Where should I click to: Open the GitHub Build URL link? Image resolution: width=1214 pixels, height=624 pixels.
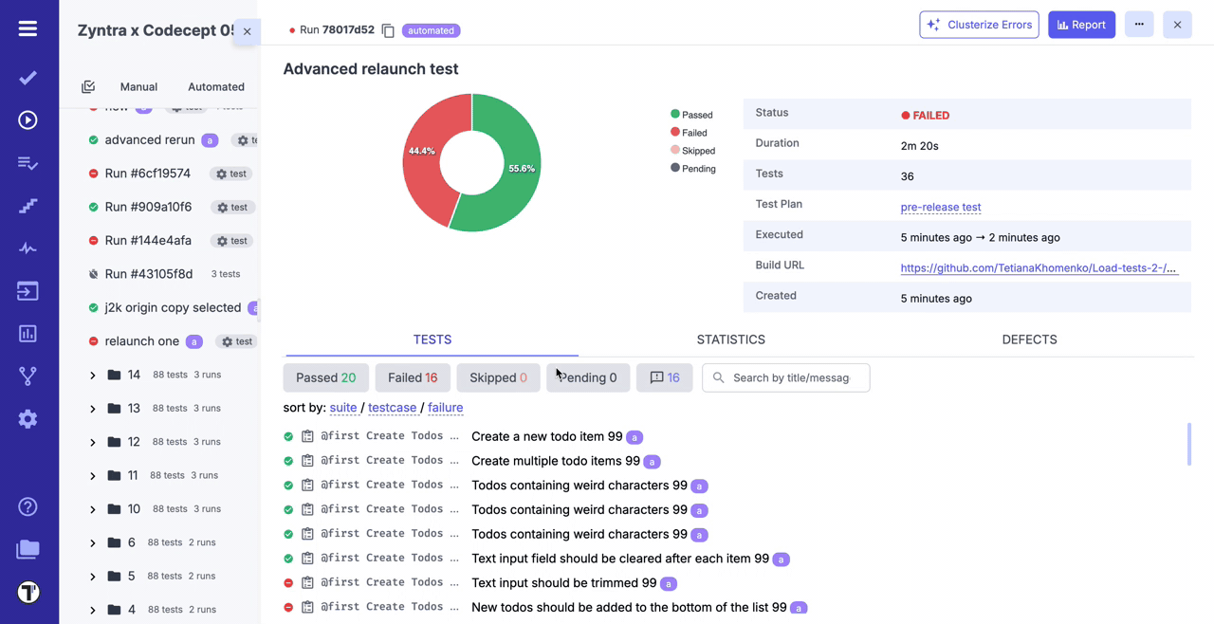pyautogui.click(x=1039, y=267)
